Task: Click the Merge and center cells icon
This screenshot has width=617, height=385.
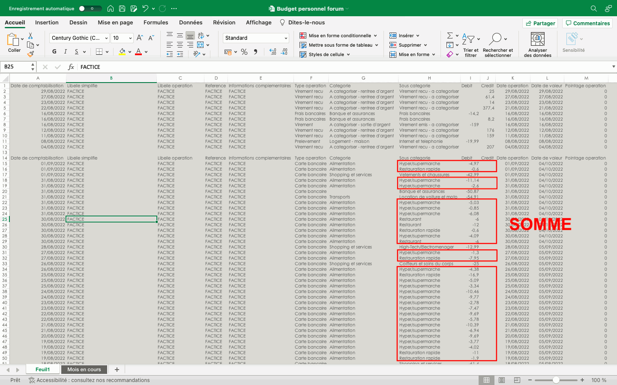Action: [x=201, y=45]
